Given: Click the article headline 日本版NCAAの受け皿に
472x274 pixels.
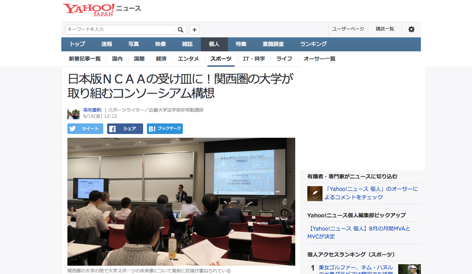Looking at the screenshot, I should [x=181, y=86].
